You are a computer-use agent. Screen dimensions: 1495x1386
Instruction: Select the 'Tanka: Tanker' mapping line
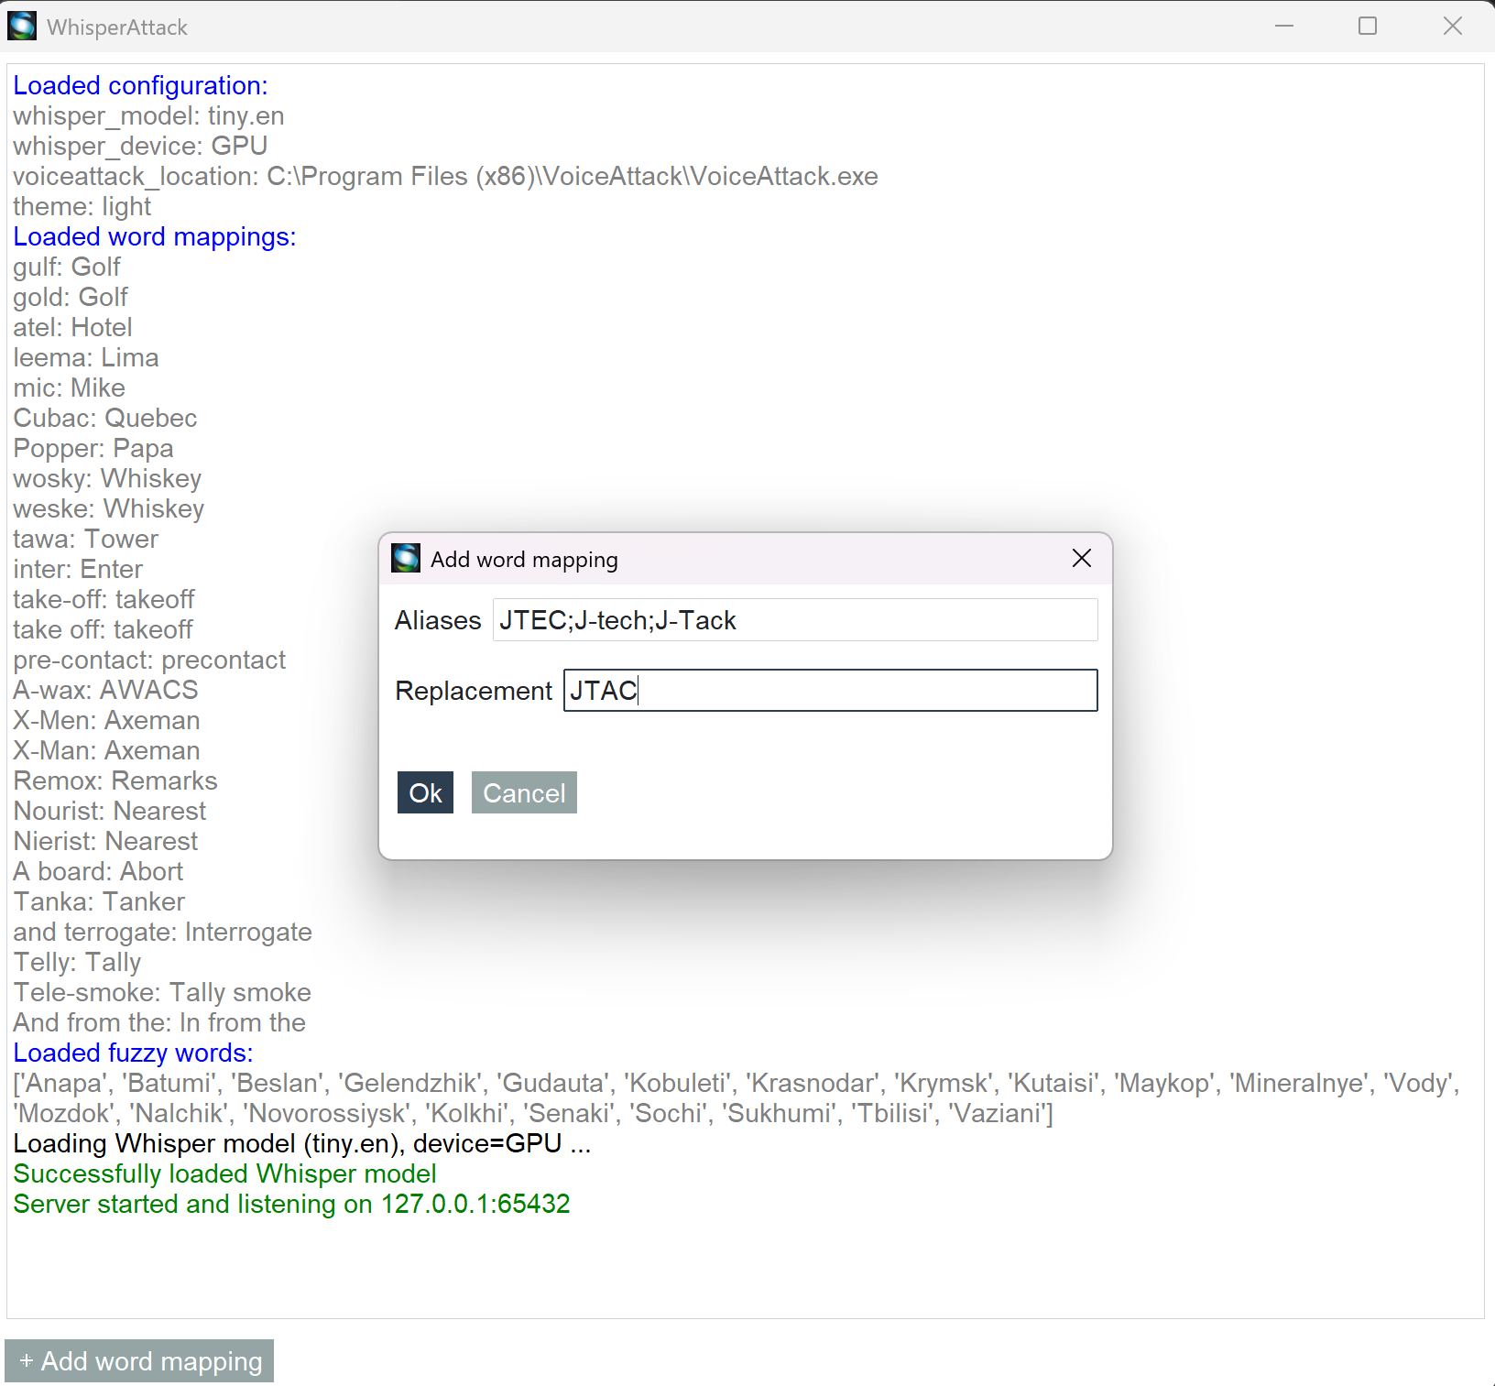point(99,901)
